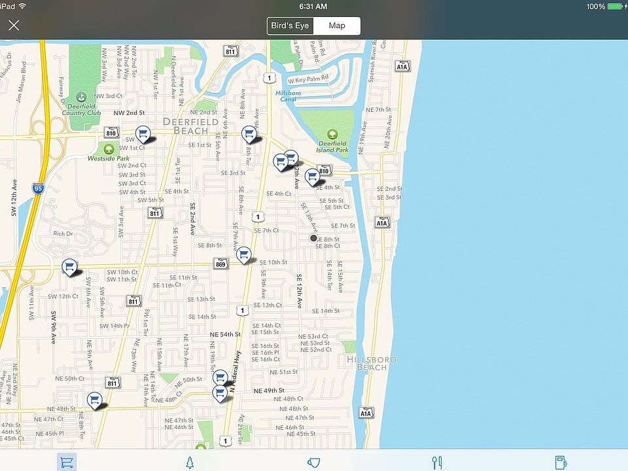Screen dimensions: 628x471
Task: Open the store pin beside Westside Park
Action: click(143, 133)
